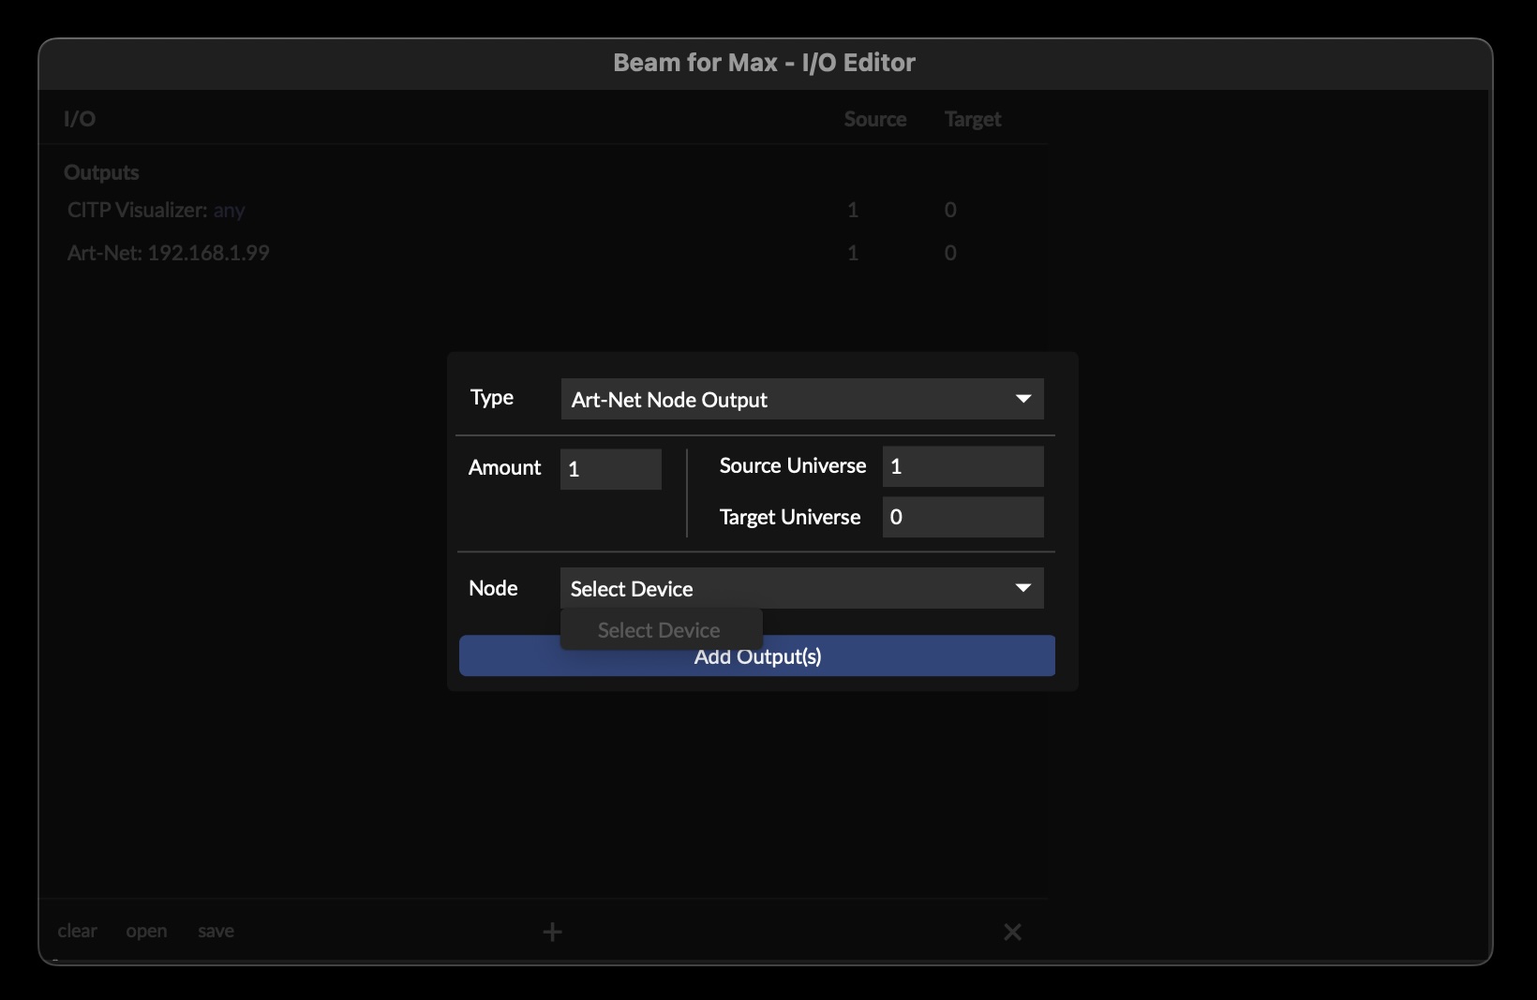Click the Node dropdown arrow
This screenshot has height=1000, width=1537.
pyautogui.click(x=1022, y=588)
